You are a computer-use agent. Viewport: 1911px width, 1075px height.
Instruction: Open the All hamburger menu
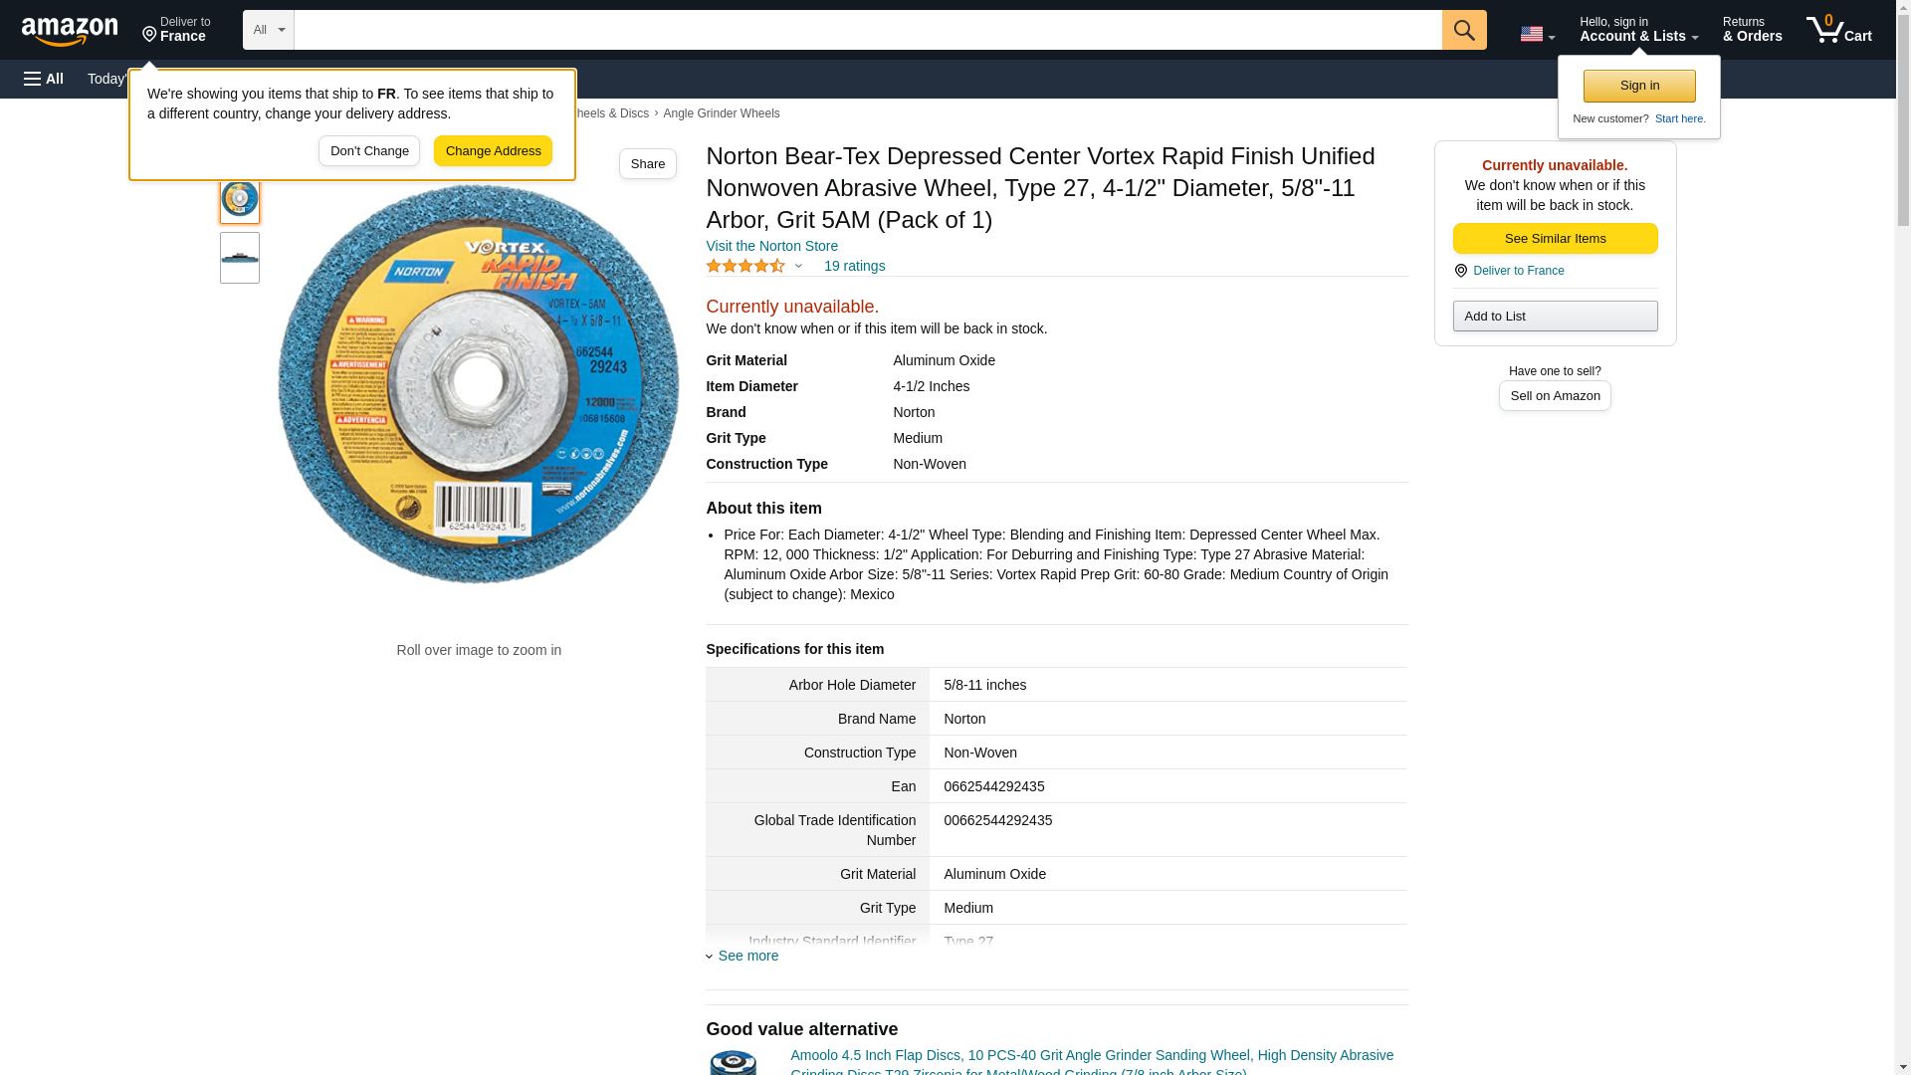point(44,79)
